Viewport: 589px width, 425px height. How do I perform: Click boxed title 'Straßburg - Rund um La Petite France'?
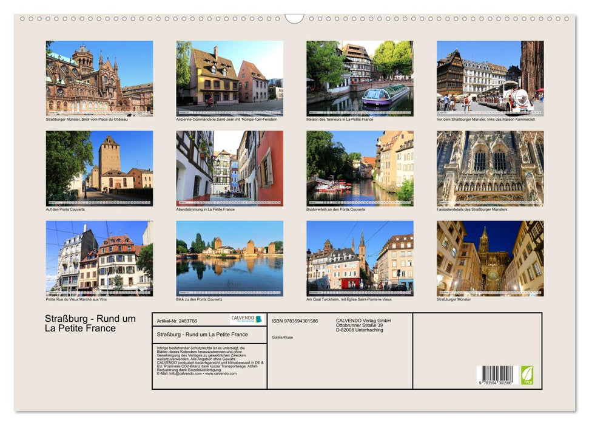click(203, 335)
